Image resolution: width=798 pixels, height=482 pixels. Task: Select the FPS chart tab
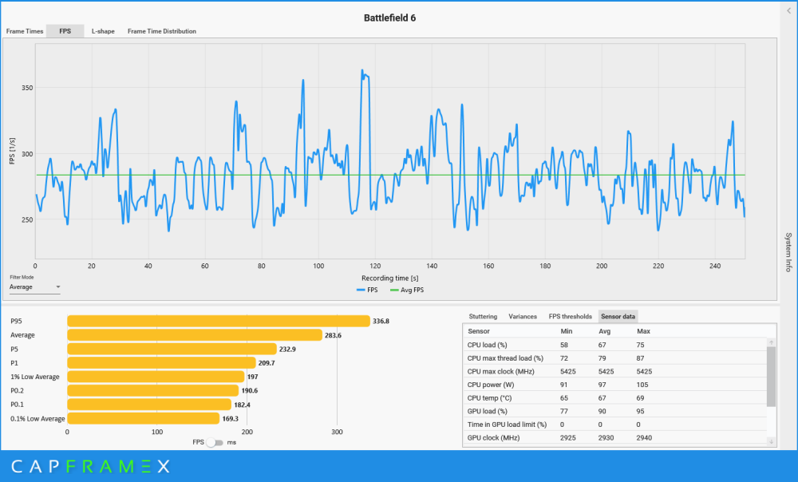click(x=65, y=31)
